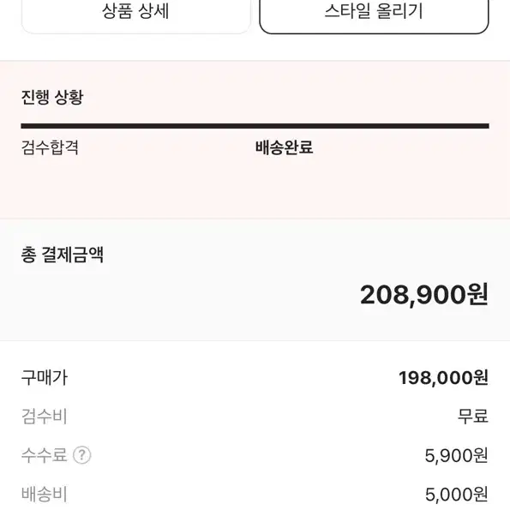Click the 5,900원 fee amount
The image size is (510, 510).
(456, 455)
